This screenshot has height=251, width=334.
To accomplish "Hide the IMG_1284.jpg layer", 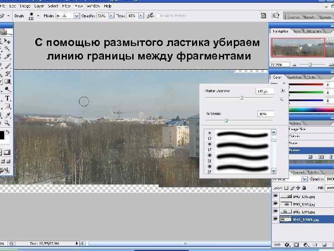I will pos(276,211).
